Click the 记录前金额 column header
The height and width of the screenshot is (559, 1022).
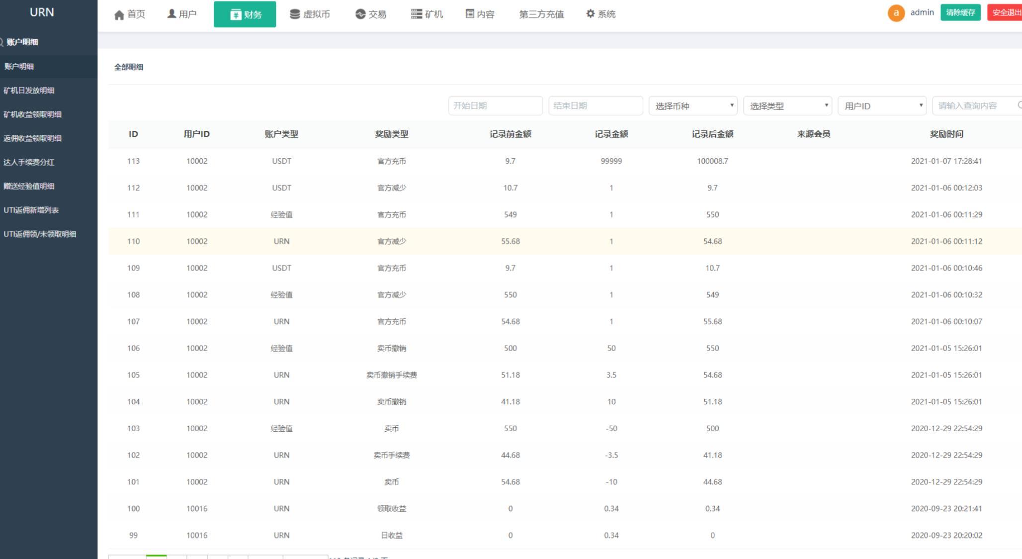pos(511,134)
